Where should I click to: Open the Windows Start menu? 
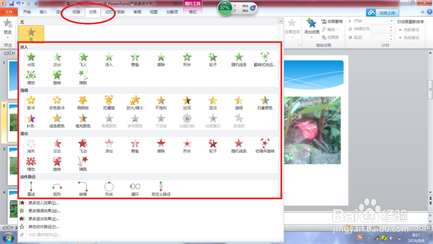click(x=8, y=238)
